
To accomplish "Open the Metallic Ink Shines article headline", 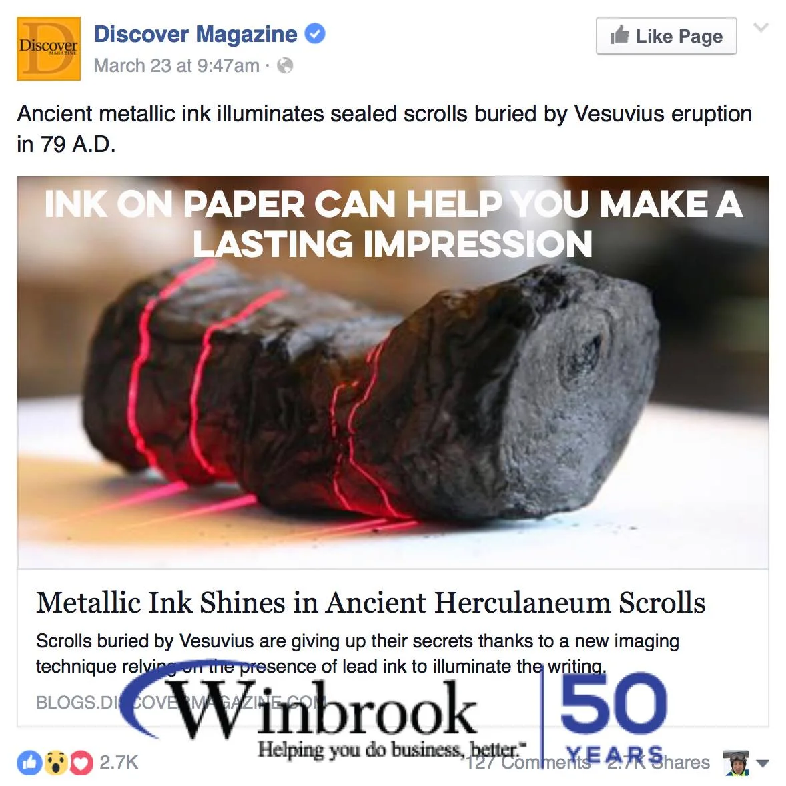I will click(x=370, y=602).
